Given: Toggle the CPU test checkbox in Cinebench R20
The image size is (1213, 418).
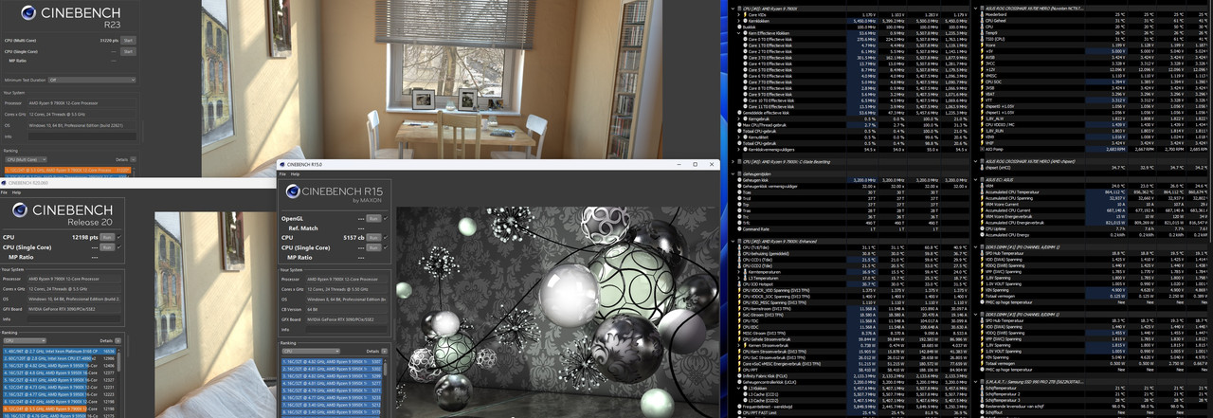Looking at the screenshot, I should (x=119, y=237).
